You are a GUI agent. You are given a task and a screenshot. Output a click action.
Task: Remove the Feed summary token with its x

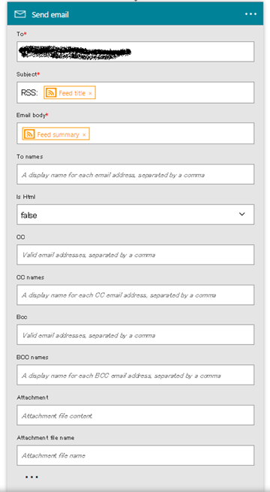84,134
